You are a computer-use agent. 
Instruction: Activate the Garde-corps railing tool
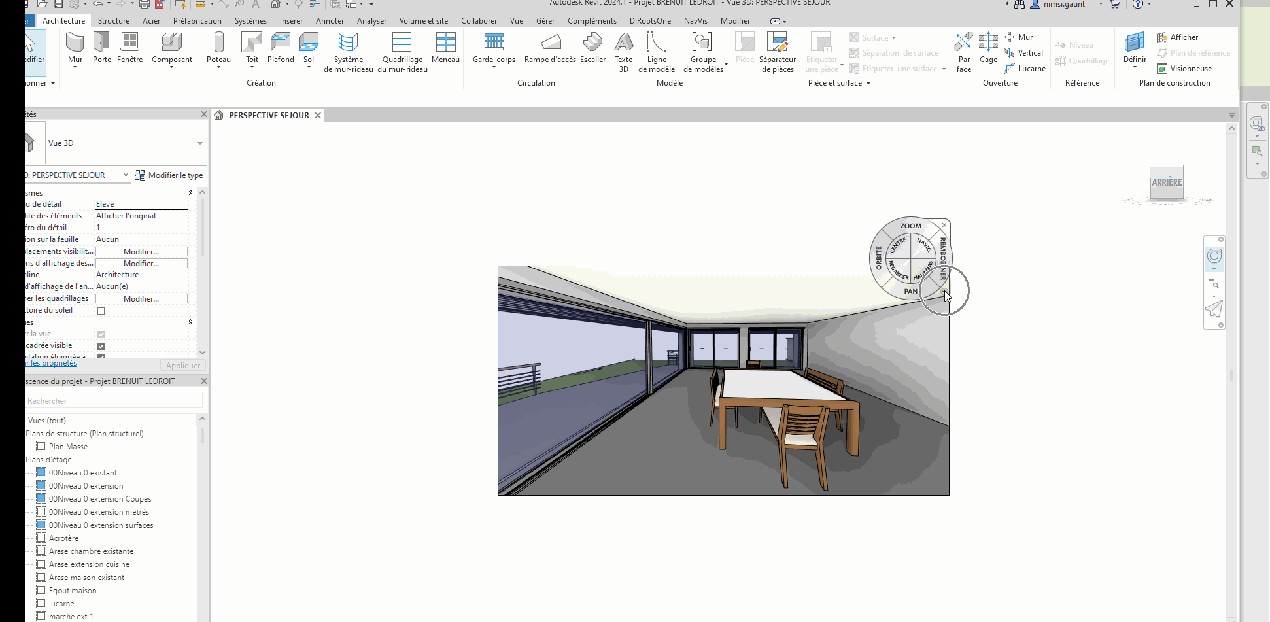pyautogui.click(x=494, y=48)
